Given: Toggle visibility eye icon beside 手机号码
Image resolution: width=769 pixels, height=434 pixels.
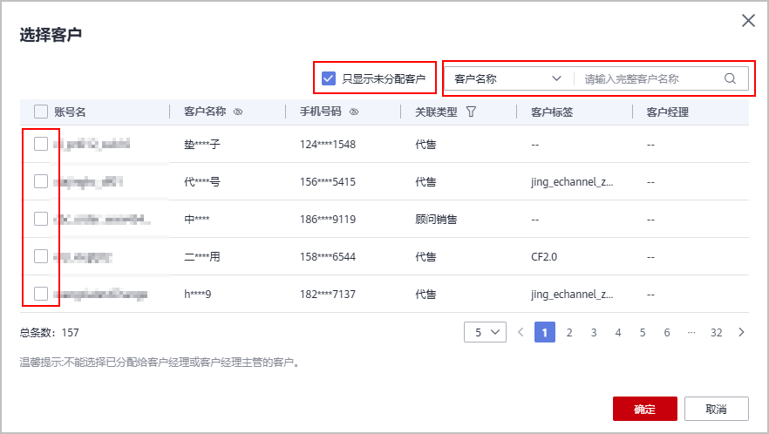Looking at the screenshot, I should point(354,112).
